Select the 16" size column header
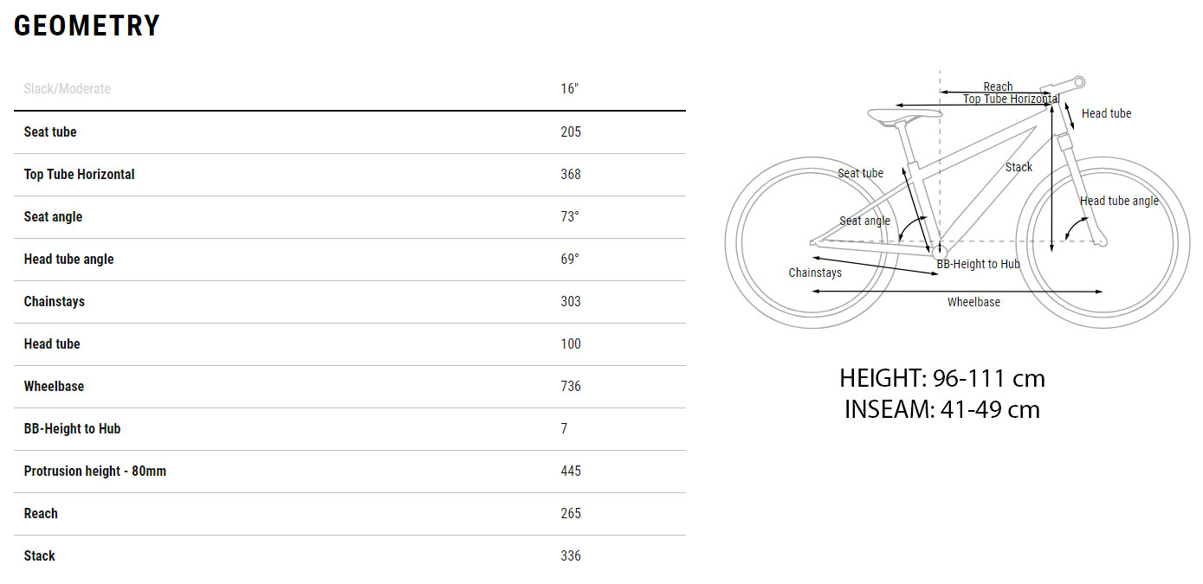The width and height of the screenshot is (1203, 584). pyautogui.click(x=569, y=89)
